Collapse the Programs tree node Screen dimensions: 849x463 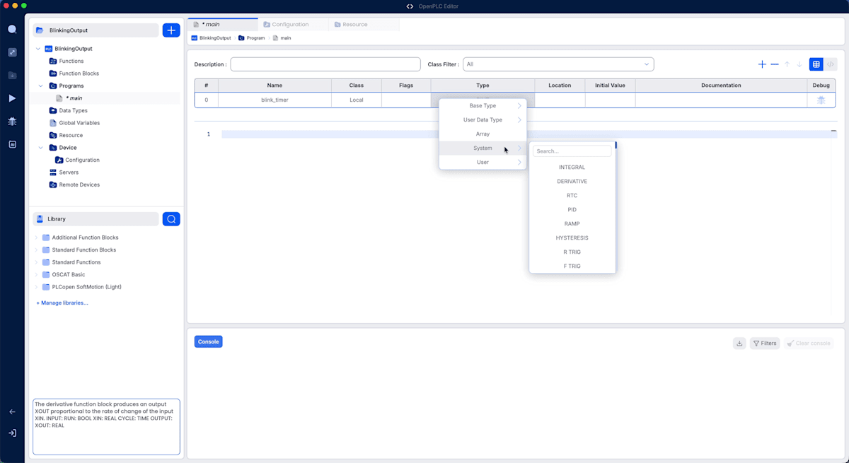pyautogui.click(x=41, y=86)
